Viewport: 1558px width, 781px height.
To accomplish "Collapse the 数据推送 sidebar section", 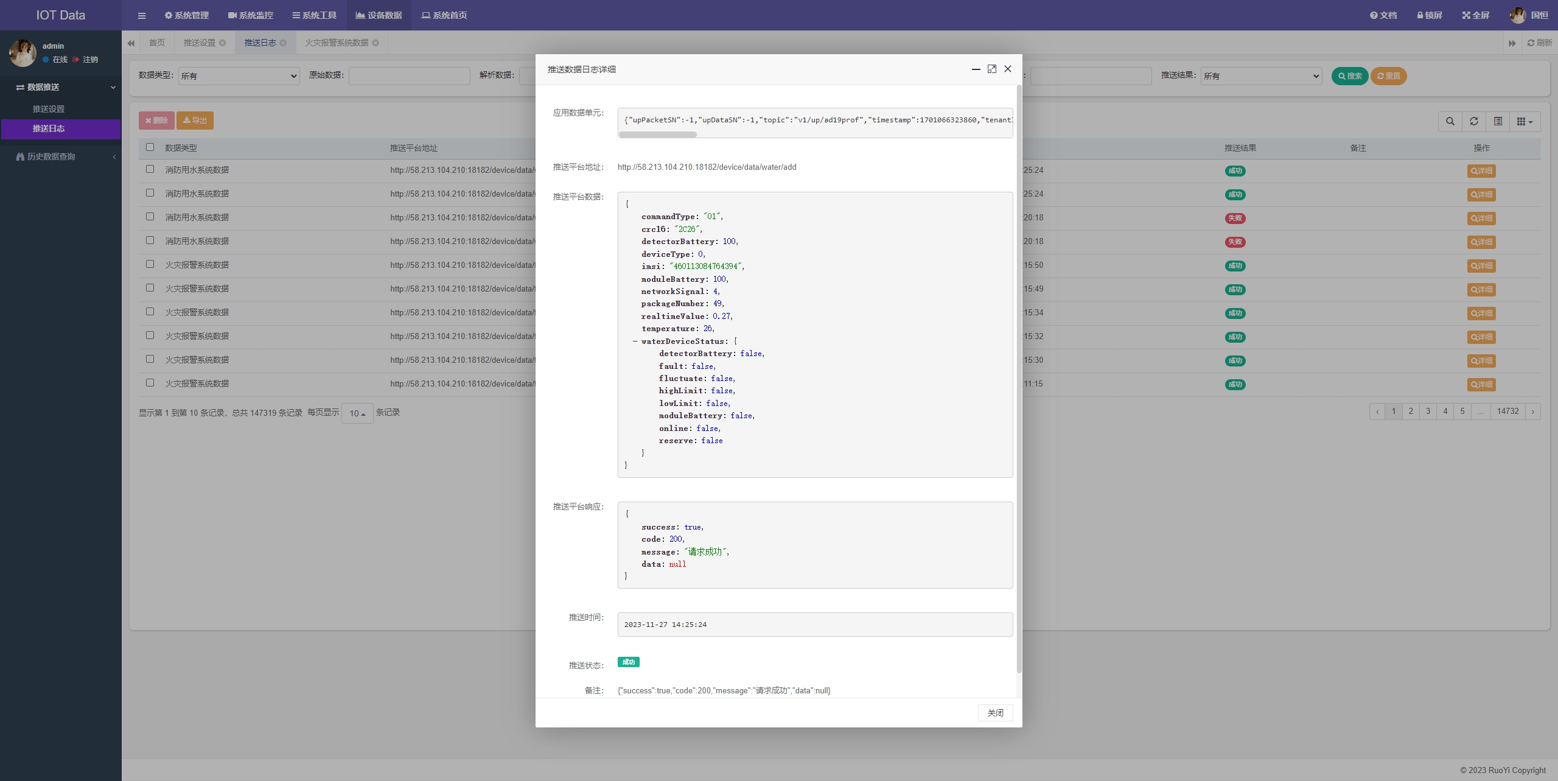I will tap(61, 87).
